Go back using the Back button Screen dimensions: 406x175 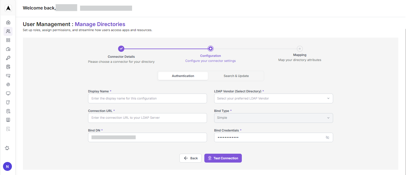(190, 158)
